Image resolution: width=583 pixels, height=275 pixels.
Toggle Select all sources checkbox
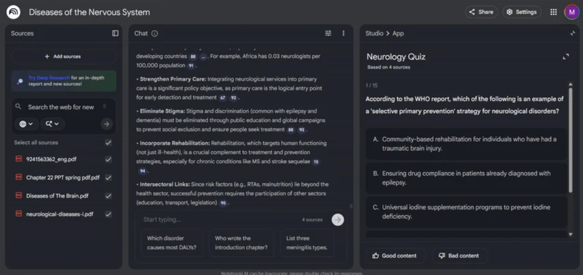[x=108, y=143]
